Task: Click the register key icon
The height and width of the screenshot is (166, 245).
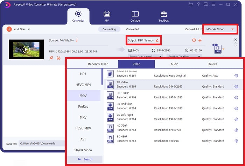Action: [198, 5]
